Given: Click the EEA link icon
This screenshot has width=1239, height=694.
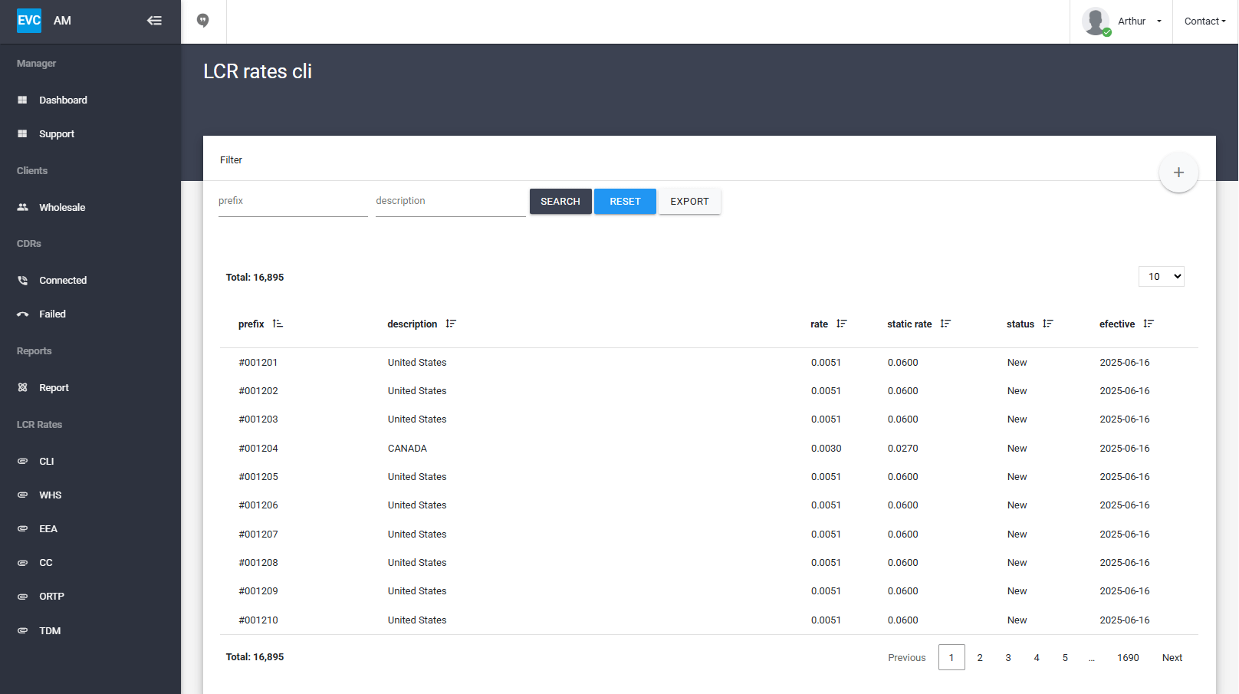Looking at the screenshot, I should [22, 528].
